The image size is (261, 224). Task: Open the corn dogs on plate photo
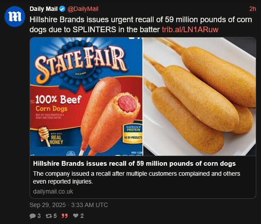pyautogui.click(x=199, y=97)
